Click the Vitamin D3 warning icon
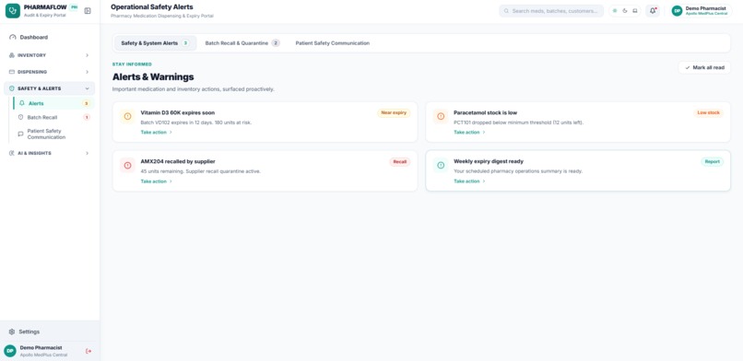Image resolution: width=743 pixels, height=361 pixels. coord(127,116)
